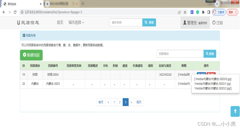Click the browser back arrow
This screenshot has height=129, width=240.
pos(4,12)
